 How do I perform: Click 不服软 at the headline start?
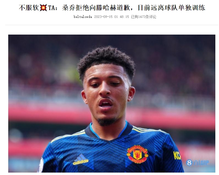click(x=29, y=8)
